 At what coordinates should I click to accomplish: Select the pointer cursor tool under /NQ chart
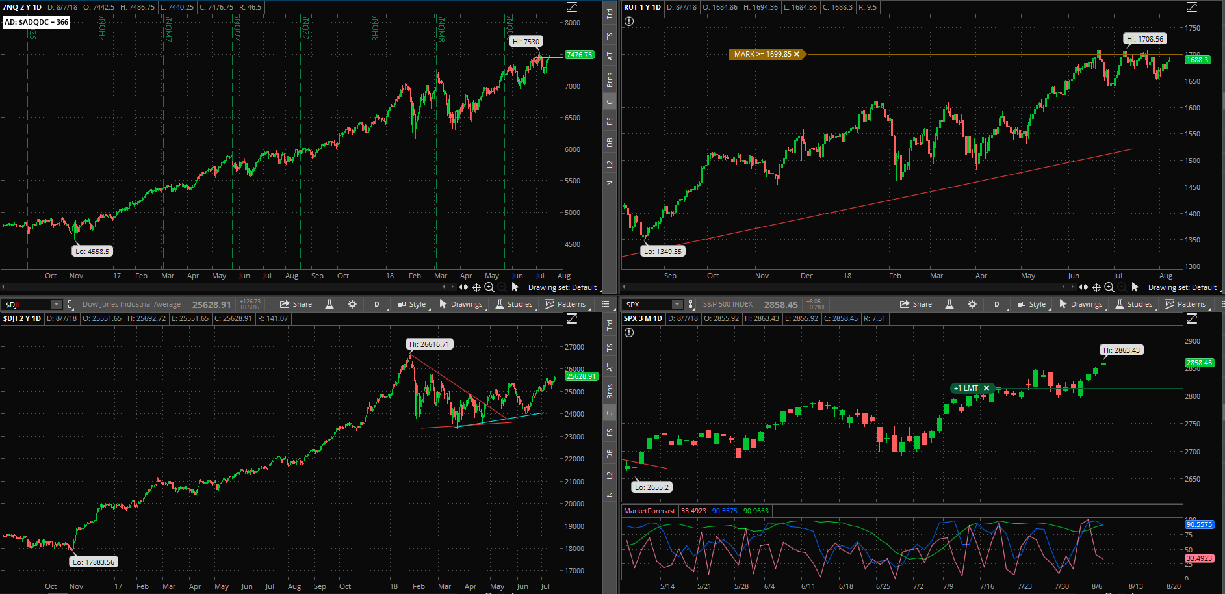click(515, 287)
